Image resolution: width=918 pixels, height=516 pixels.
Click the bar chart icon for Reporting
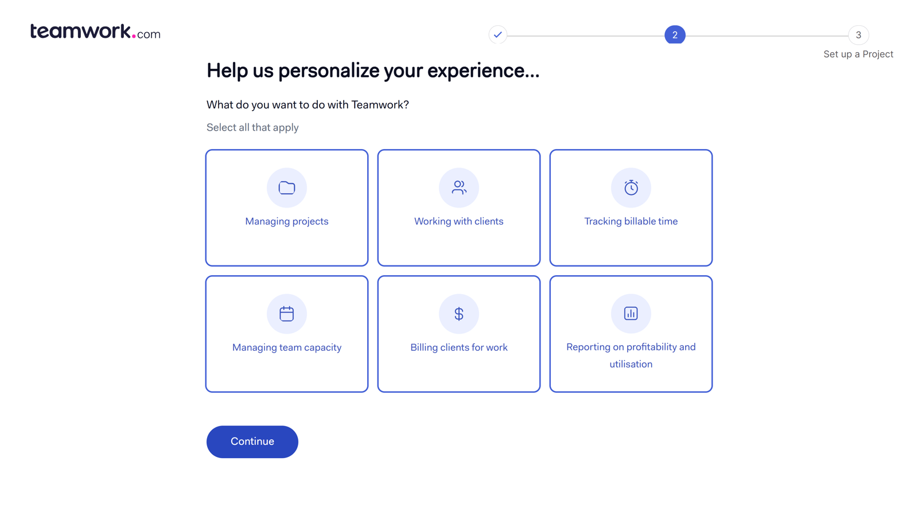tap(631, 314)
